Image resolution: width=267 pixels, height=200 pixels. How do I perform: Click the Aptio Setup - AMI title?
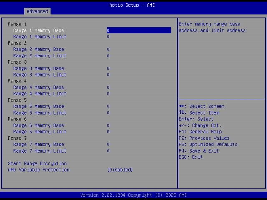[132, 5]
